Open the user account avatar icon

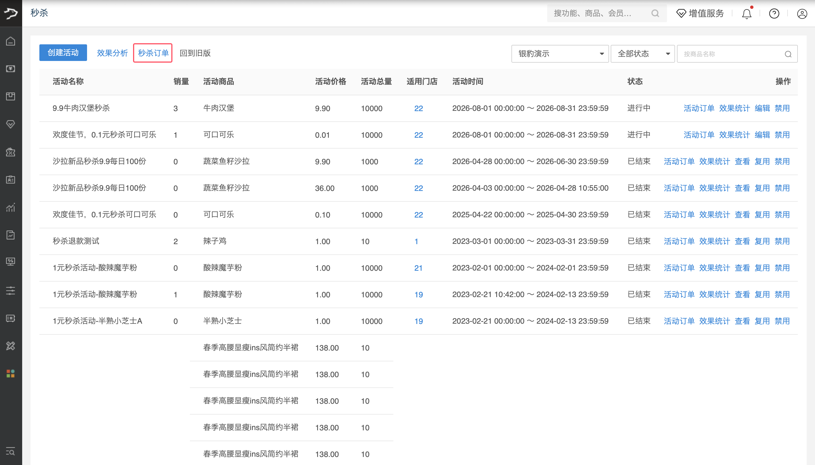point(802,13)
